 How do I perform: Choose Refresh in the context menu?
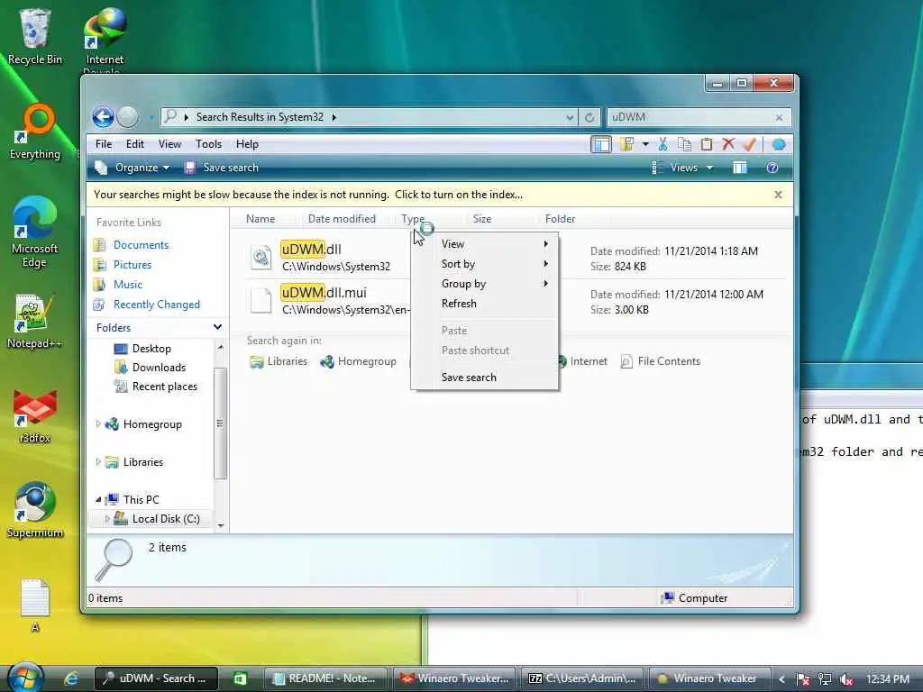[484, 304]
